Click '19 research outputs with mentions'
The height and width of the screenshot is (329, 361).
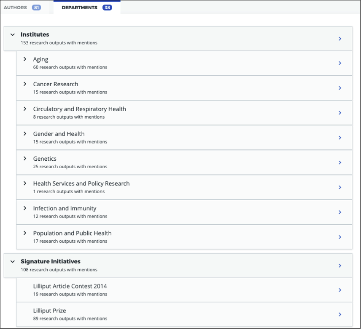point(70,294)
